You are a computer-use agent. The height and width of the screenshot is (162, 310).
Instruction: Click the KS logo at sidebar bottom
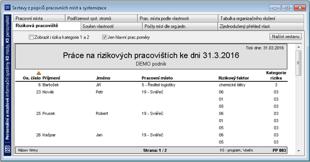(x=7, y=149)
